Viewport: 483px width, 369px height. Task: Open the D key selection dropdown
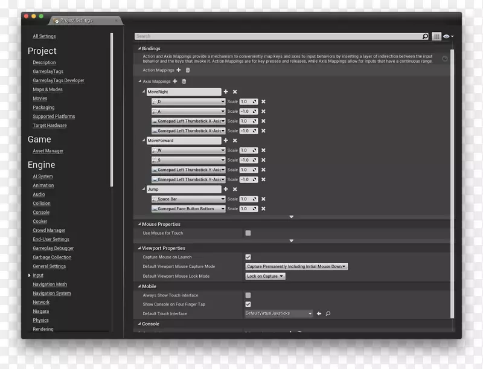point(188,101)
